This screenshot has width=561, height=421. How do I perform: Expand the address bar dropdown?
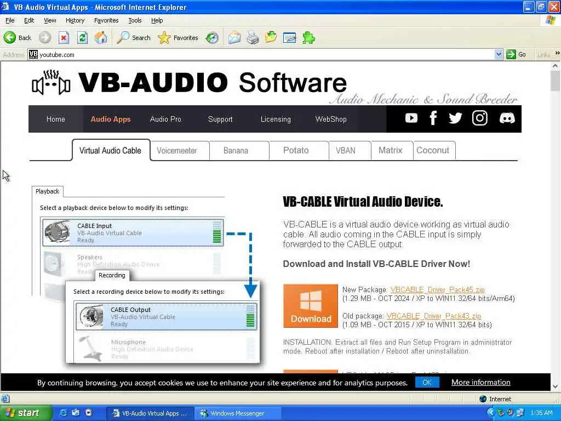click(x=499, y=54)
